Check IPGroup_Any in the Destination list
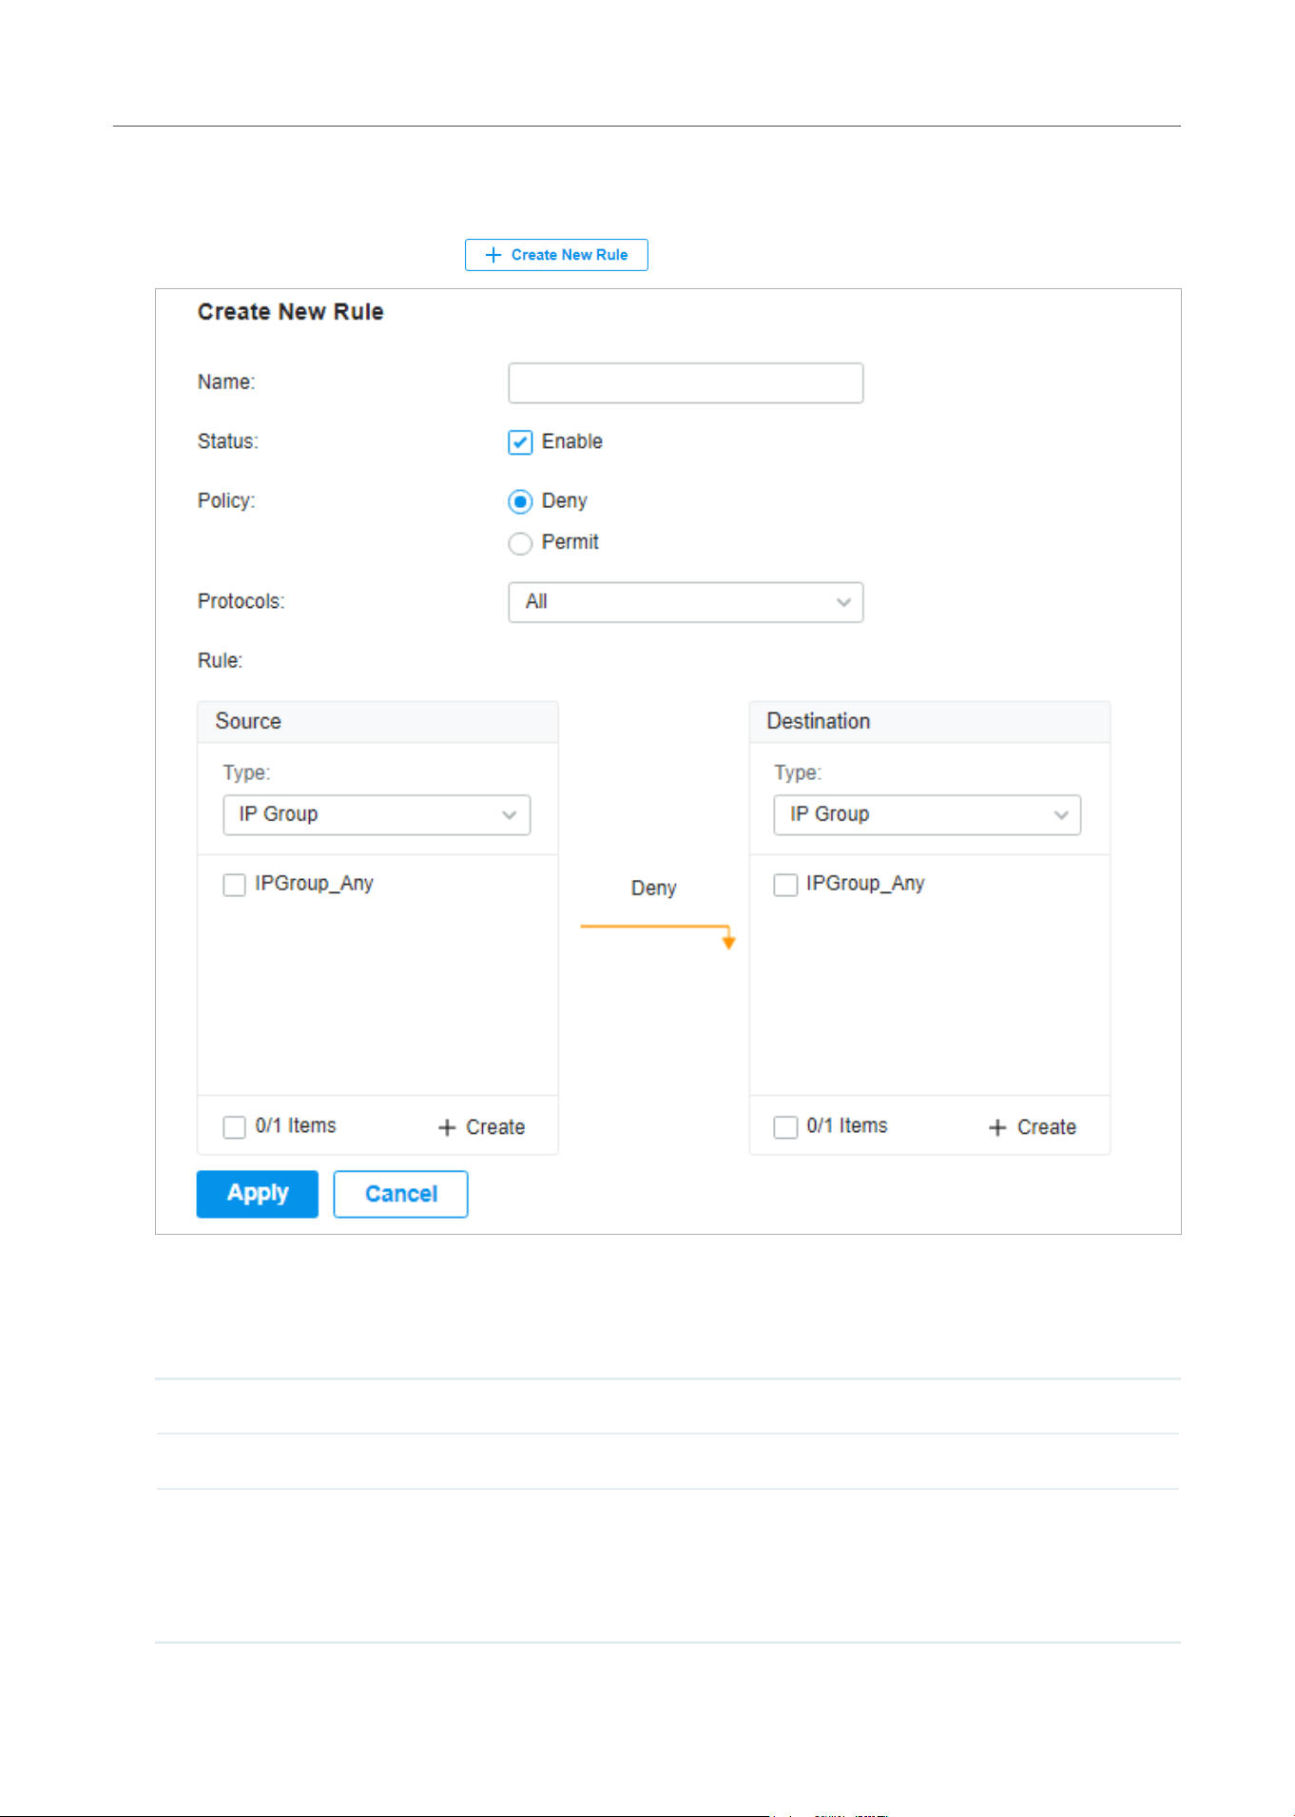The image size is (1295, 1817). pos(785,885)
